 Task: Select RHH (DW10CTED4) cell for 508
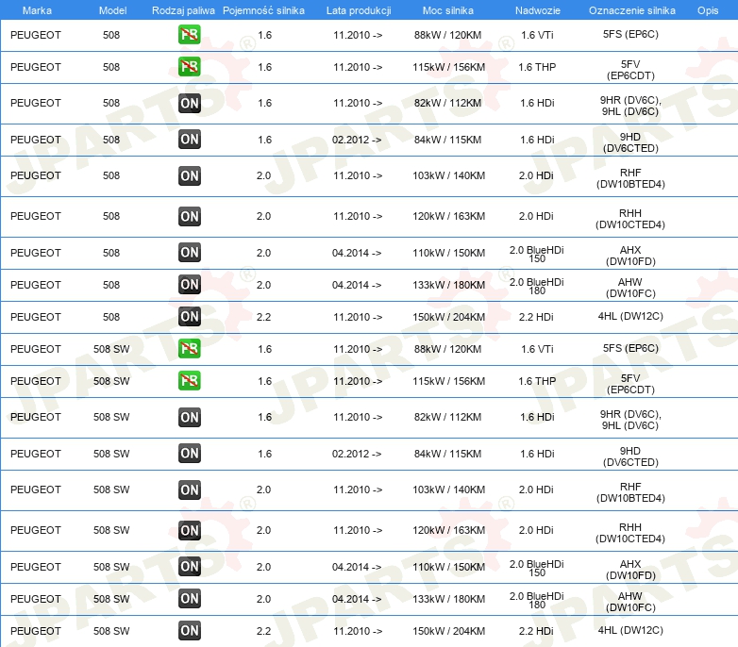(x=630, y=219)
